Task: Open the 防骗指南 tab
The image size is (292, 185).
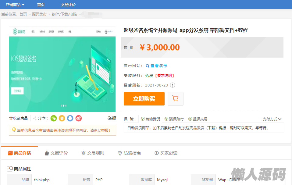Action: tap(130, 153)
